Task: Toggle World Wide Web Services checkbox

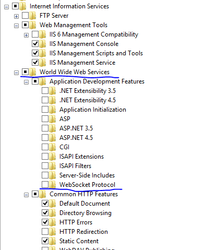Action: click(x=25, y=72)
